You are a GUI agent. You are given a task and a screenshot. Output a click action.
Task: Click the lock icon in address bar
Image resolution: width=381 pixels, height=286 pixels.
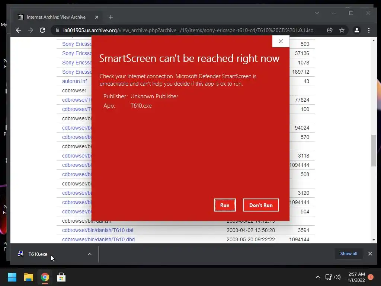[x=57, y=30]
